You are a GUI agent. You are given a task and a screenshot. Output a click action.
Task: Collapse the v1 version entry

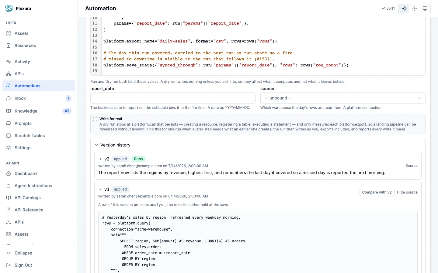[100, 189]
